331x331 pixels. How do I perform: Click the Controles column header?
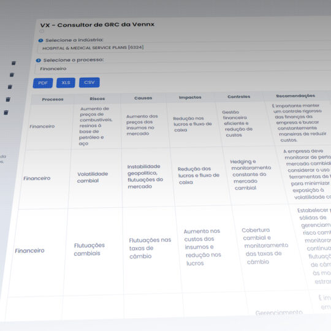coord(239,97)
